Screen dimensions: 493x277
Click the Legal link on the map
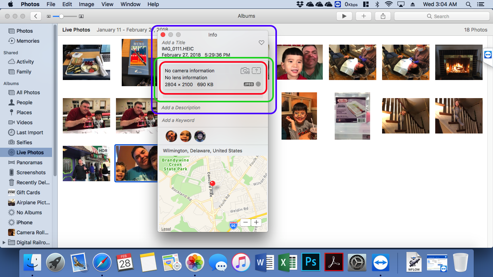coord(166,229)
